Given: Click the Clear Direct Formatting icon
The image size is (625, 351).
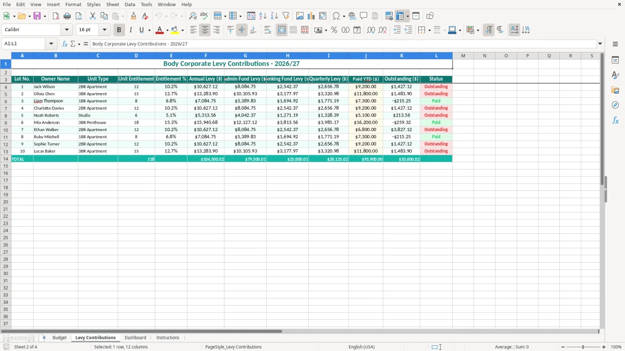Looking at the screenshot, I should pyautogui.click(x=145, y=16).
